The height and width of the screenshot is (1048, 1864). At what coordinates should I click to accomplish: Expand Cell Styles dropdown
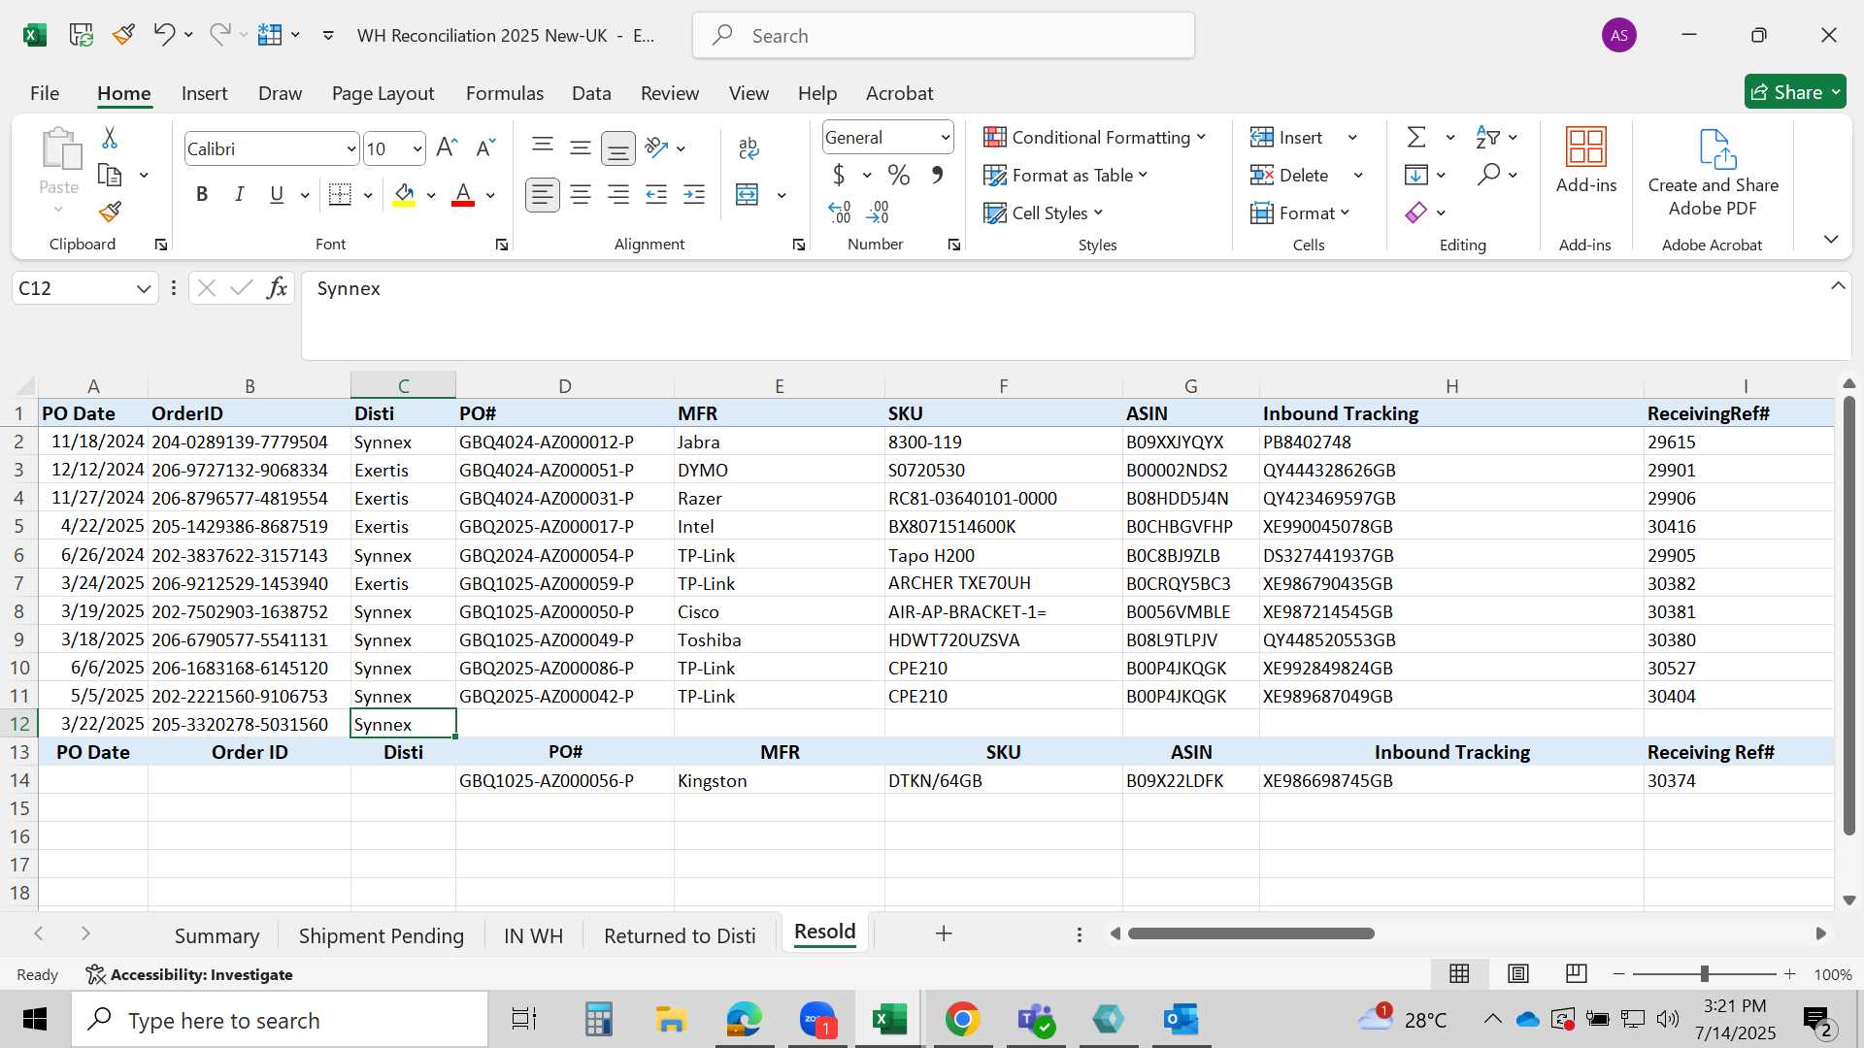pos(1098,213)
